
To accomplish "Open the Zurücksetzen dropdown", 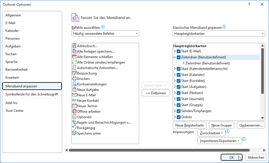I will pos(211,133).
